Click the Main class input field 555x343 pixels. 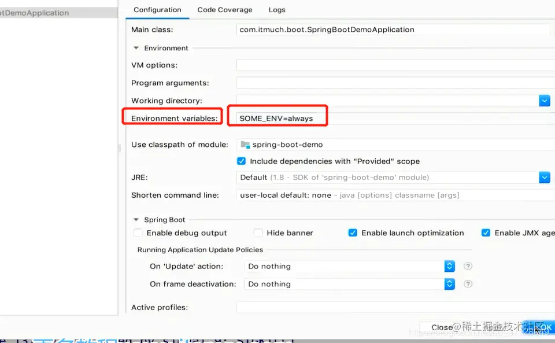click(393, 29)
